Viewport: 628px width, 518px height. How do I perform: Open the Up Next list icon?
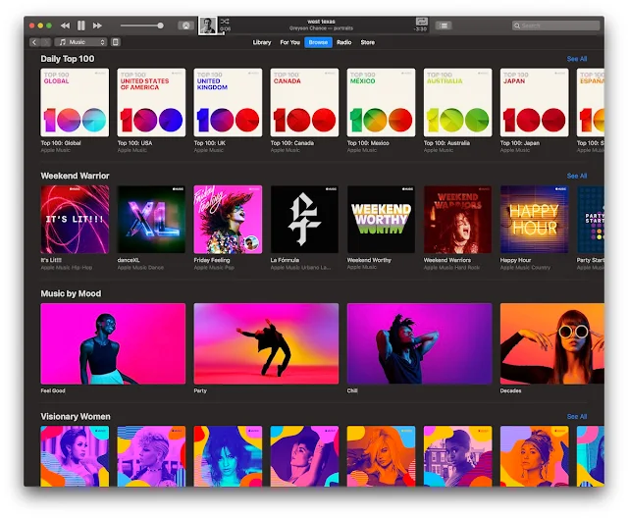444,26
